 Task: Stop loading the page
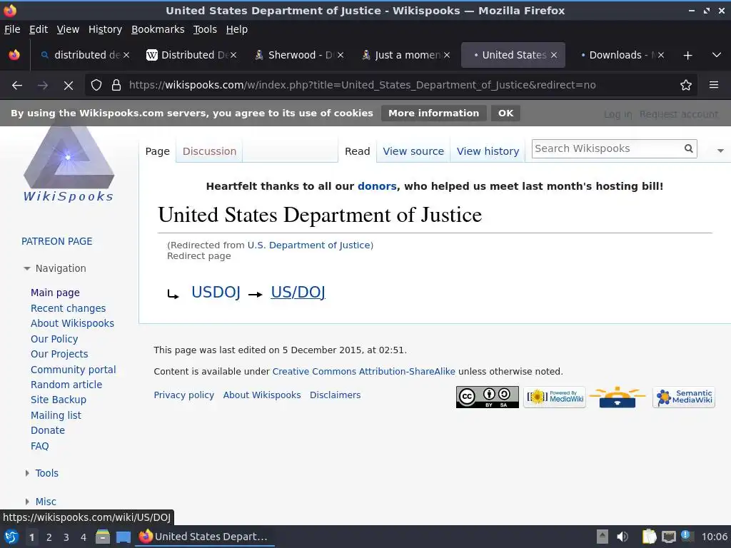68,86
